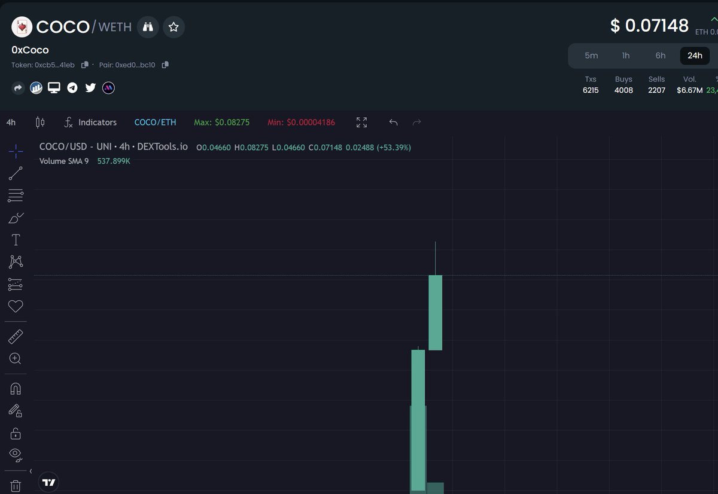Image resolution: width=718 pixels, height=494 pixels.
Task: Switch stats to the 5m tab
Action: coord(591,56)
